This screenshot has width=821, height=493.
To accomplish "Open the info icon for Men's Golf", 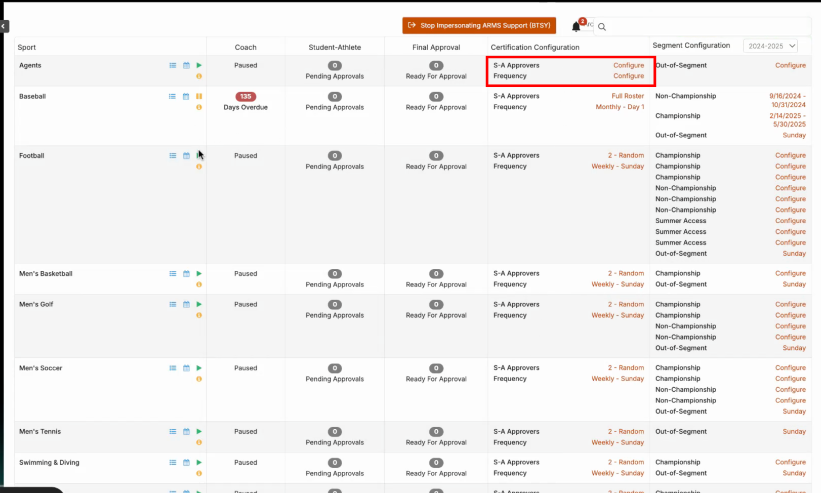I will [x=199, y=315].
